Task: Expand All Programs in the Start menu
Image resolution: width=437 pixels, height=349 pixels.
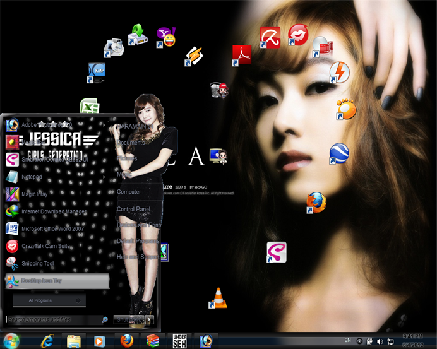Action: point(49,300)
